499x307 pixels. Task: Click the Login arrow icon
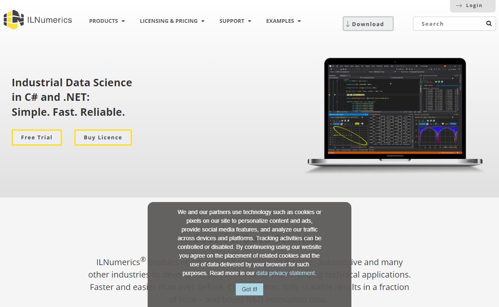(459, 5)
